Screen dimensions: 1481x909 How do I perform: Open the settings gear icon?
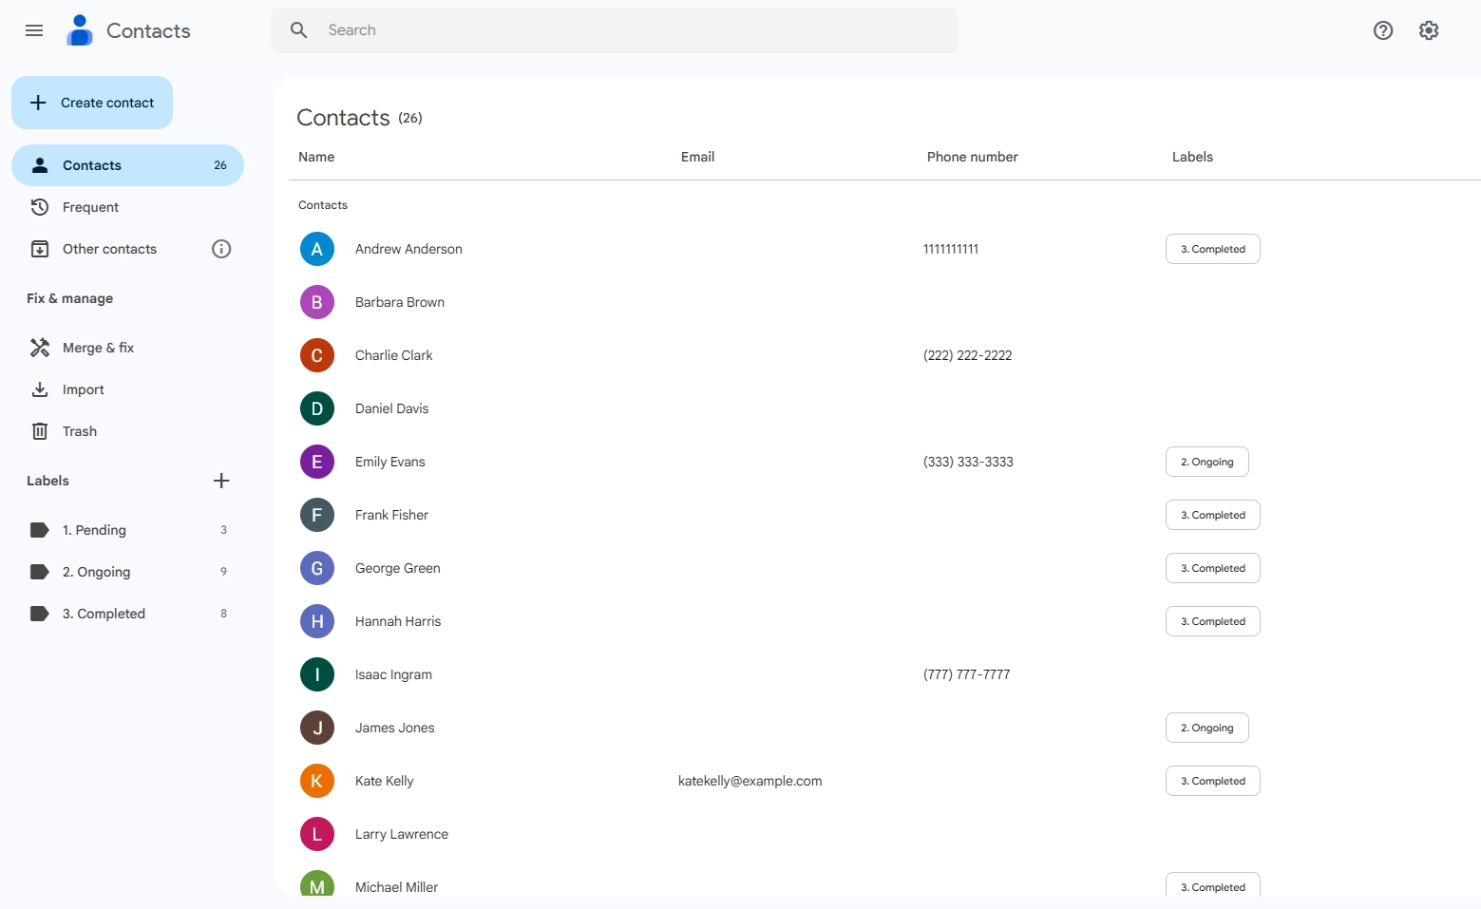[x=1429, y=30]
